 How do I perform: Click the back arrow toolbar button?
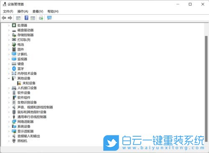[x=4, y=18]
